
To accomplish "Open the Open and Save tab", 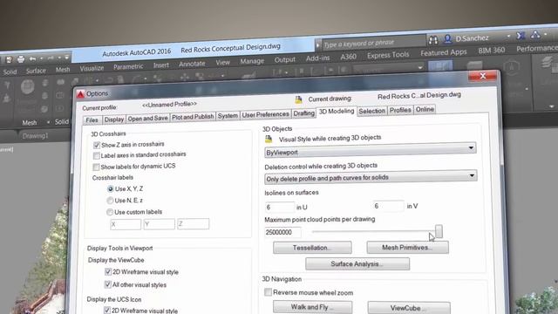I will coord(147,119).
